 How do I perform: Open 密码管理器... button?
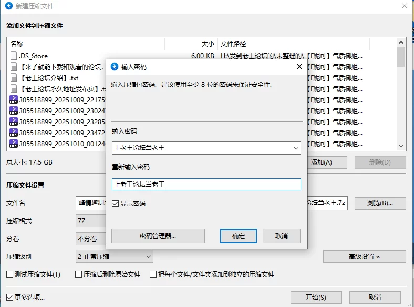(158, 236)
